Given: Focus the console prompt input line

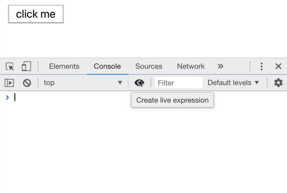Looking at the screenshot, I should click(118, 98).
